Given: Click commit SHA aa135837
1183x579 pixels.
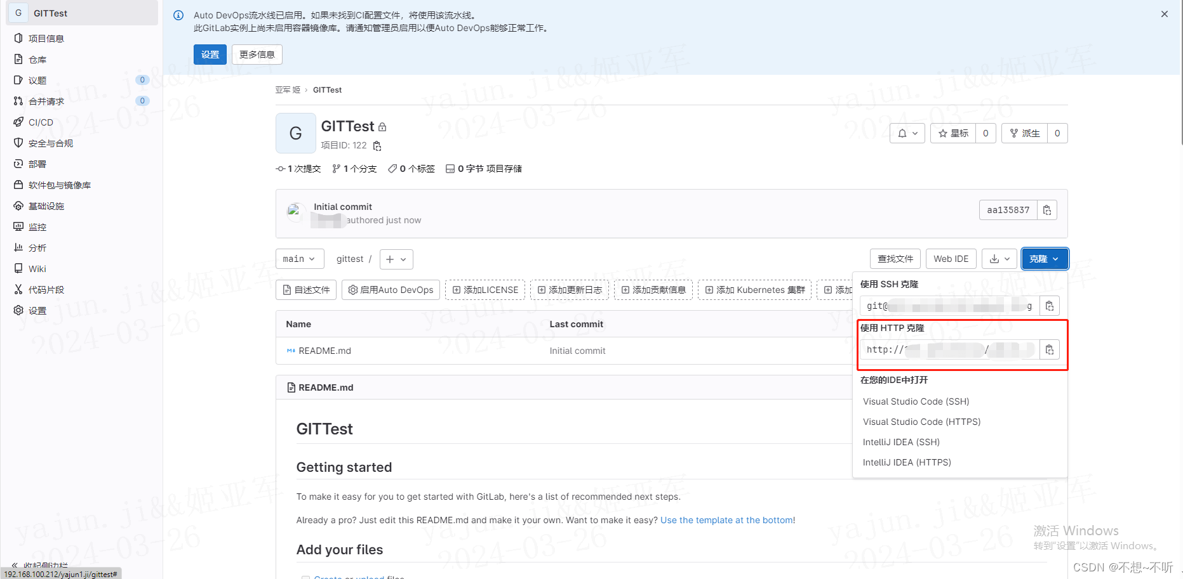Looking at the screenshot, I should click(x=1008, y=210).
